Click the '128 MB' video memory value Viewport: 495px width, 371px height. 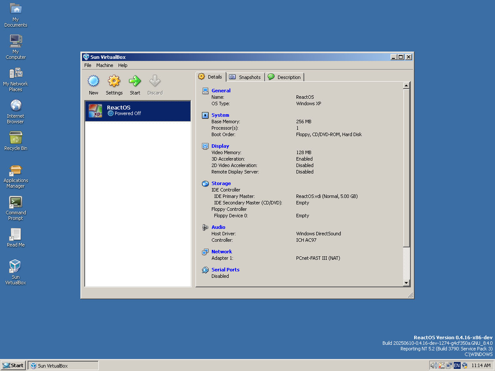tap(304, 152)
